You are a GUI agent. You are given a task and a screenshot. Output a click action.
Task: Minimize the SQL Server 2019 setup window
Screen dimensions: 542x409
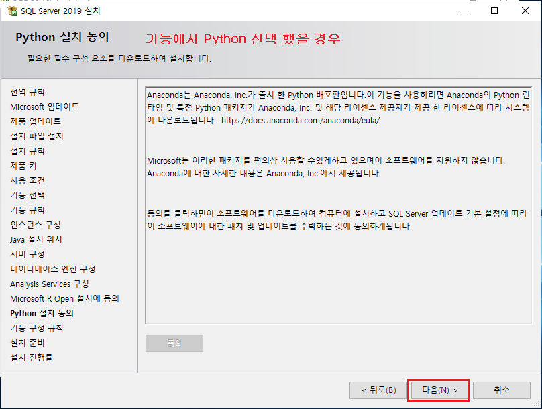[x=464, y=11]
